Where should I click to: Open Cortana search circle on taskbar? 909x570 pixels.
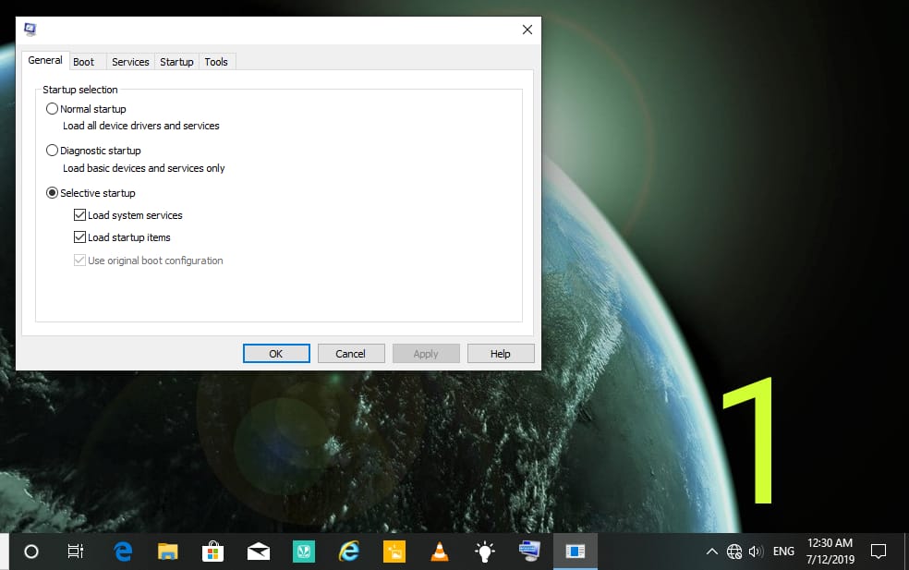point(31,552)
